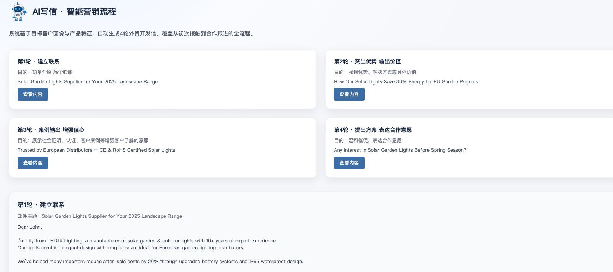Screen dimensions: 613x272
Task: Click the 第4轮 · 提出方案 表达合作意愿 card title
Action: 372,130
